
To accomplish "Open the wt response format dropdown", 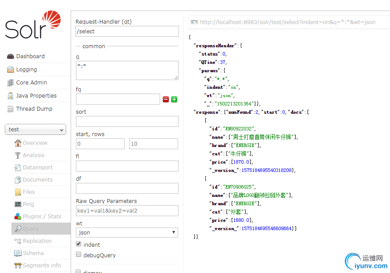I will point(127,233).
